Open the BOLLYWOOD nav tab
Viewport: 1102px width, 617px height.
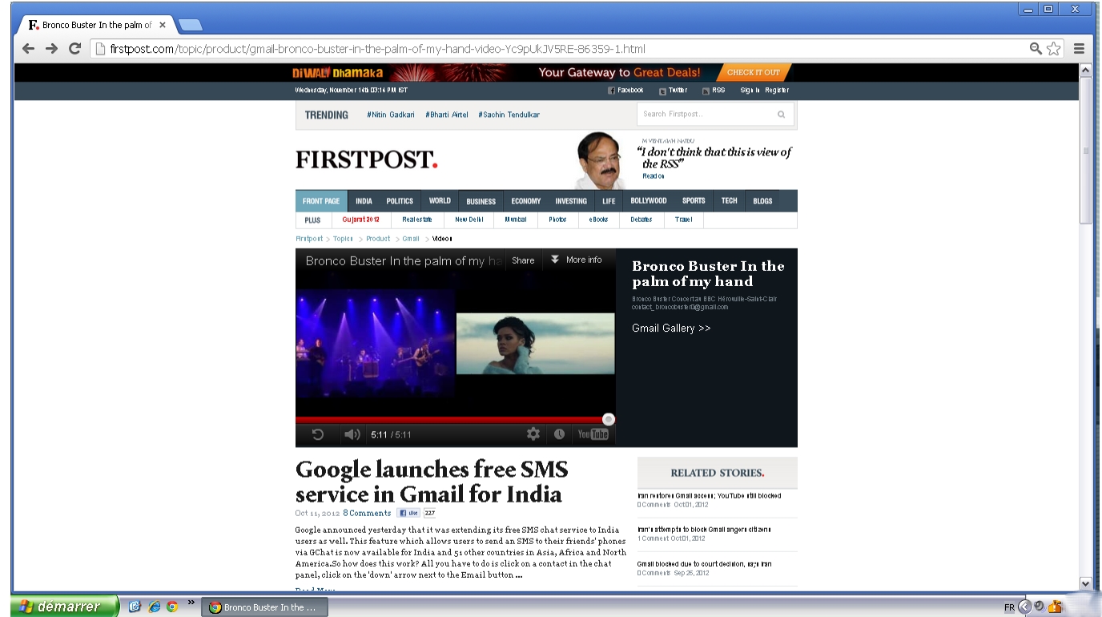click(649, 201)
